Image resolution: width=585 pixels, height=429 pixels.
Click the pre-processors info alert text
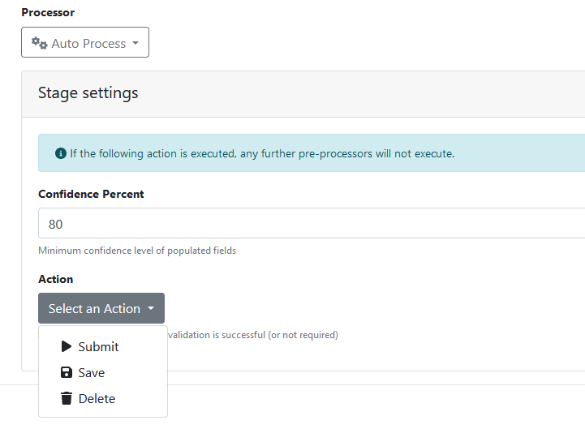point(261,153)
